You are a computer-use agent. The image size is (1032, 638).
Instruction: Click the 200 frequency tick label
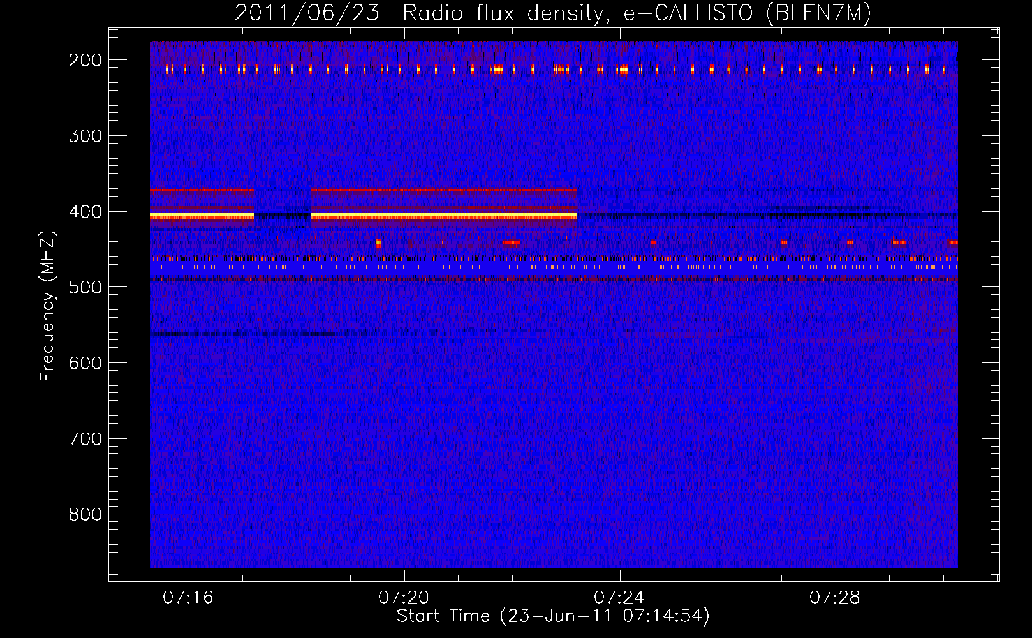coord(85,60)
